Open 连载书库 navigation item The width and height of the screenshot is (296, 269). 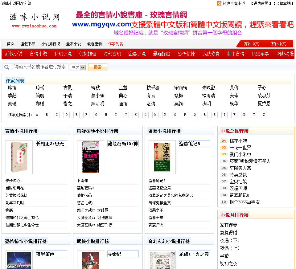point(28,44)
